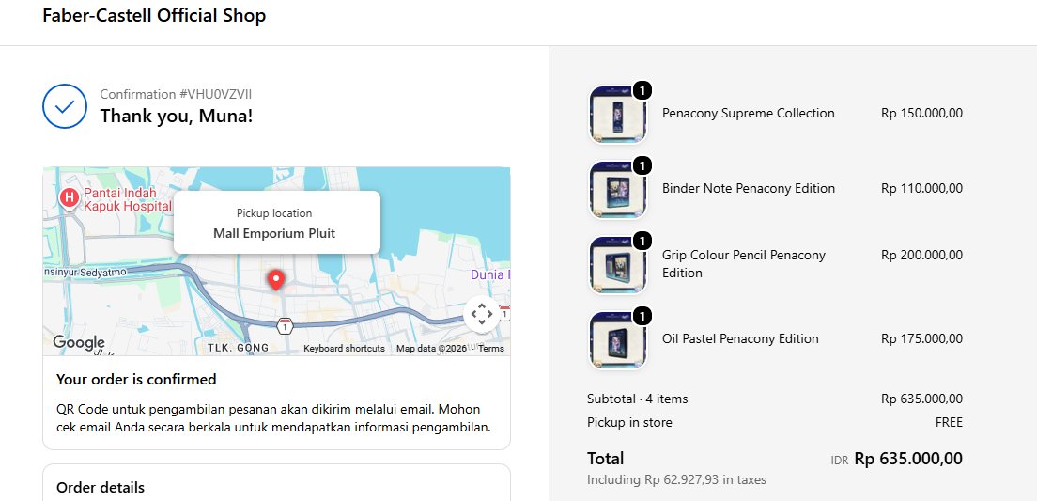Click the Oil Pastel Penacony Edition name
Viewport: 1037px width, 501px height.
pyautogui.click(x=740, y=338)
